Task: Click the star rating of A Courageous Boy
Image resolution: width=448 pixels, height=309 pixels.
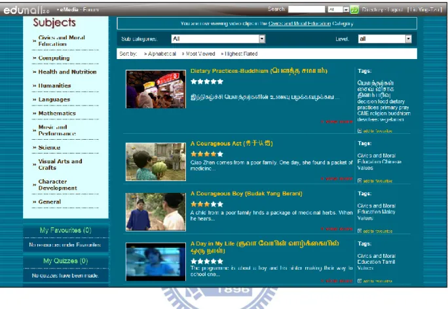Action: (207, 204)
